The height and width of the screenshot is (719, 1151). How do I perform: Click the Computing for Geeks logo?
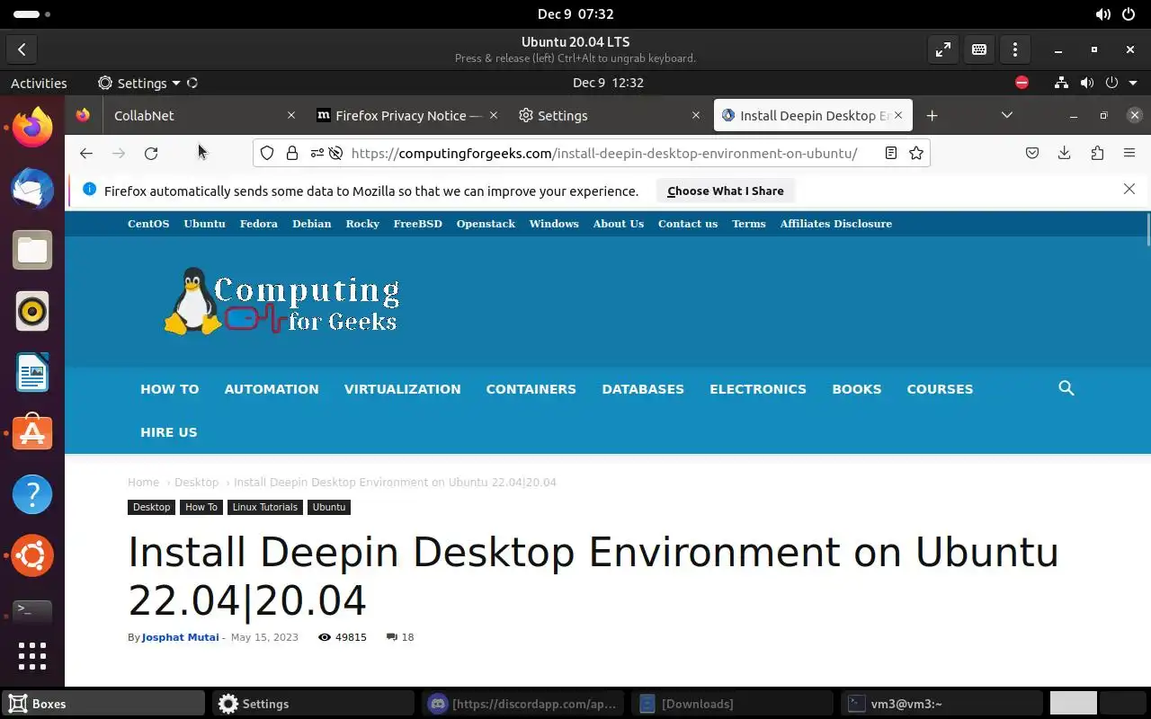click(x=282, y=301)
